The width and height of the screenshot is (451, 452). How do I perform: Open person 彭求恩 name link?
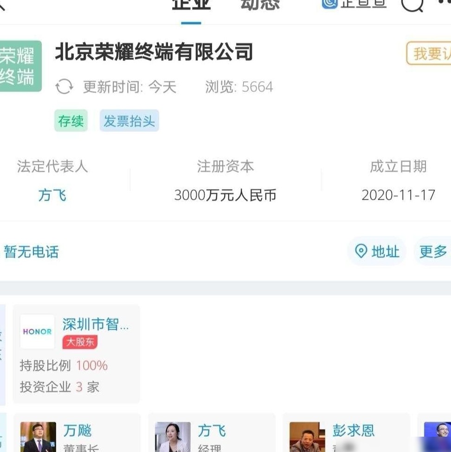pyautogui.click(x=354, y=431)
